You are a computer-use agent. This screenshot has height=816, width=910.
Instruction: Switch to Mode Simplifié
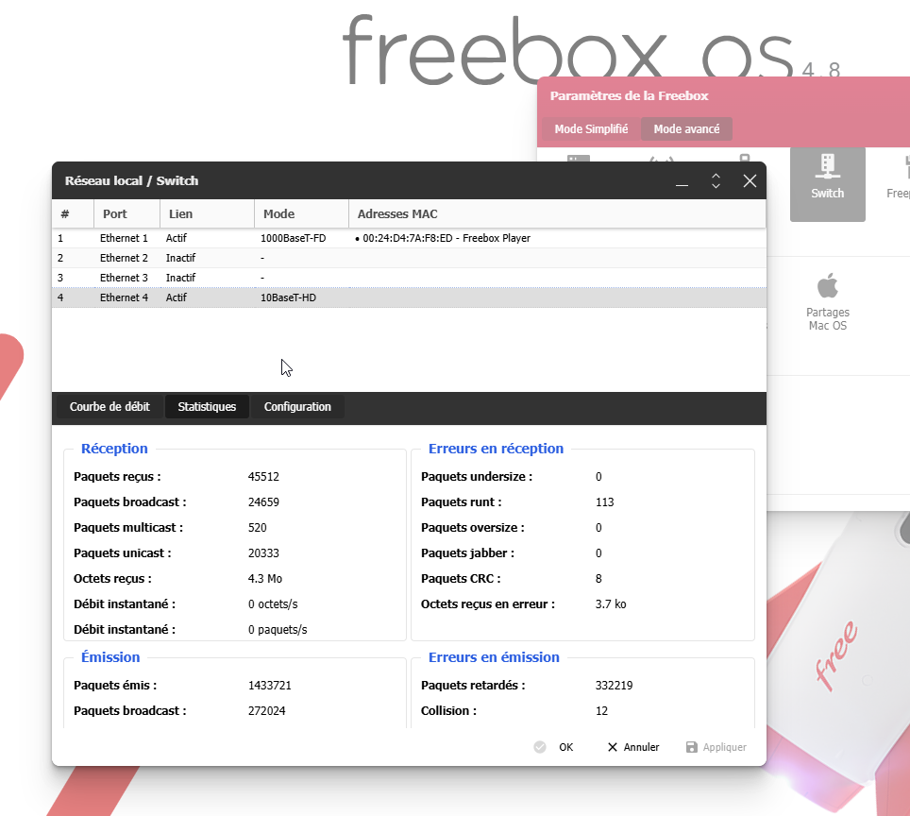click(591, 129)
